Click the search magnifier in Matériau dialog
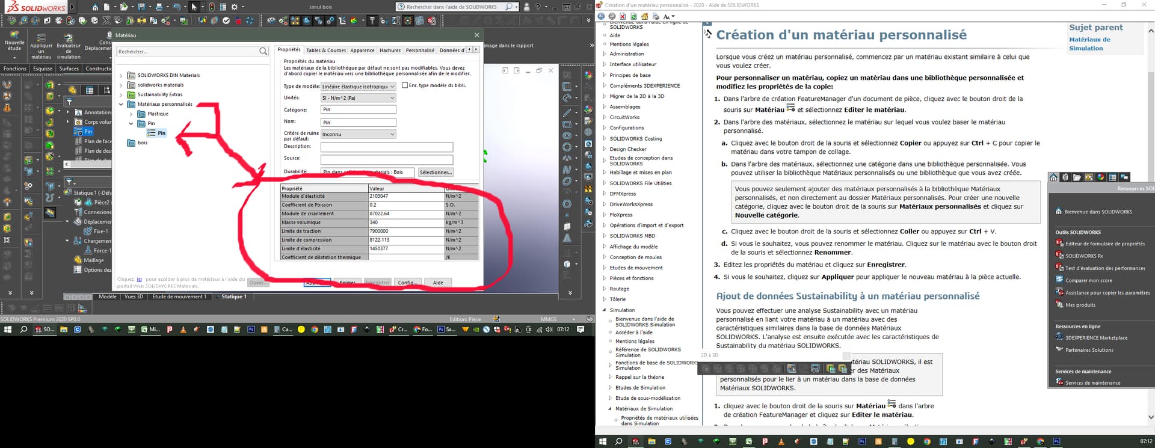This screenshot has height=448, width=1155. tap(263, 52)
